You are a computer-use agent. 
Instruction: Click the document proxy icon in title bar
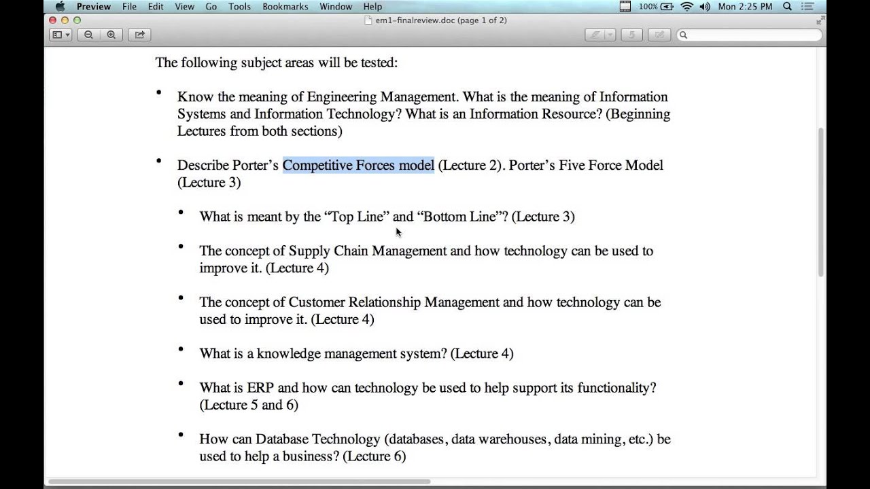(368, 20)
